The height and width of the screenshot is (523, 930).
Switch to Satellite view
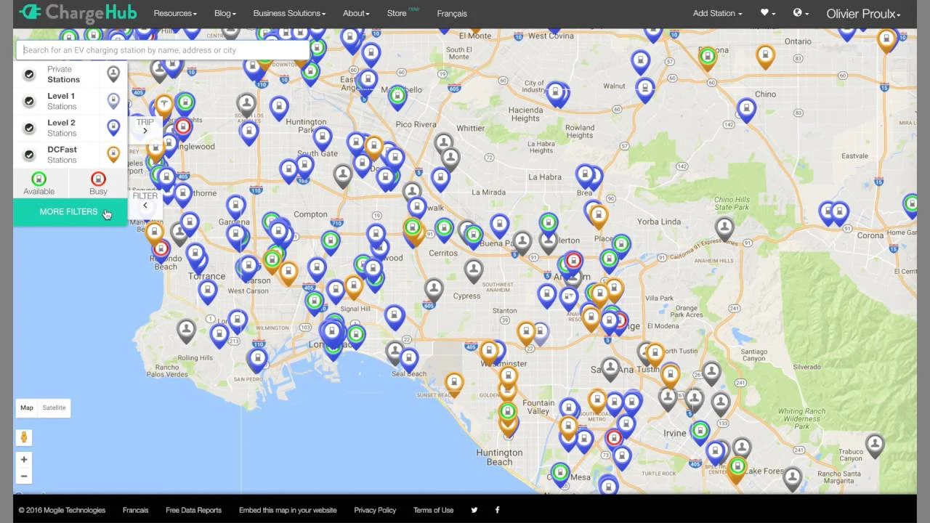point(54,408)
